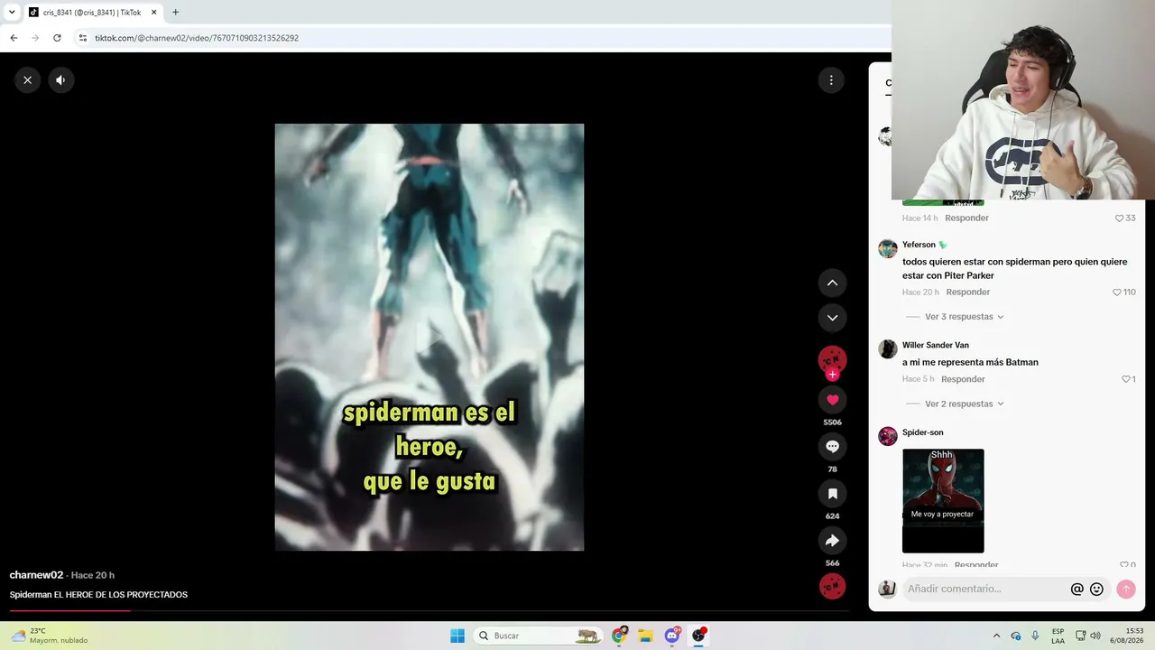This screenshot has height=650, width=1155.
Task: Open Willer Sander Van's profile avatar
Action: point(888,349)
